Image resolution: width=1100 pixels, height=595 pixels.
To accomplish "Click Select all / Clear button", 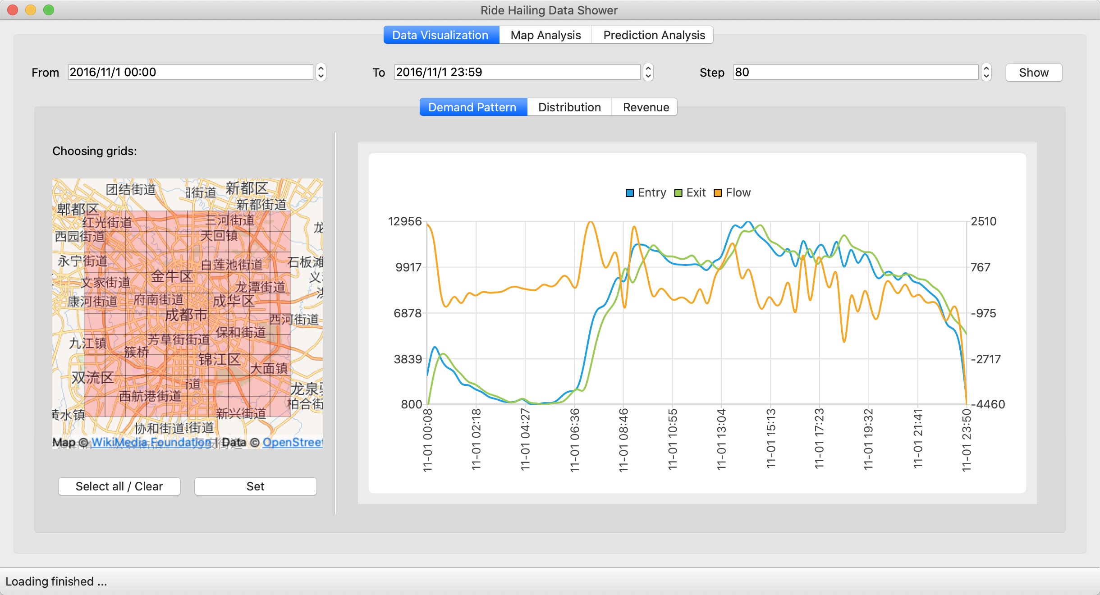I will pyautogui.click(x=119, y=486).
